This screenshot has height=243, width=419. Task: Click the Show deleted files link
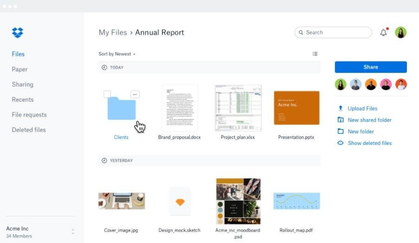(x=369, y=143)
